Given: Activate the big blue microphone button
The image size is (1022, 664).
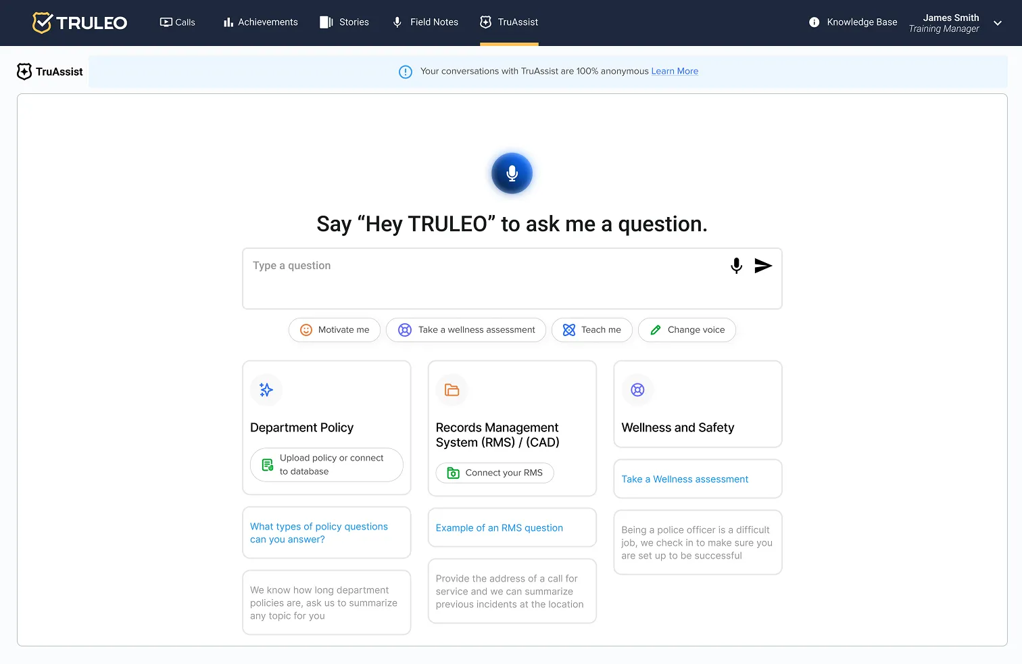Looking at the screenshot, I should pos(512,173).
